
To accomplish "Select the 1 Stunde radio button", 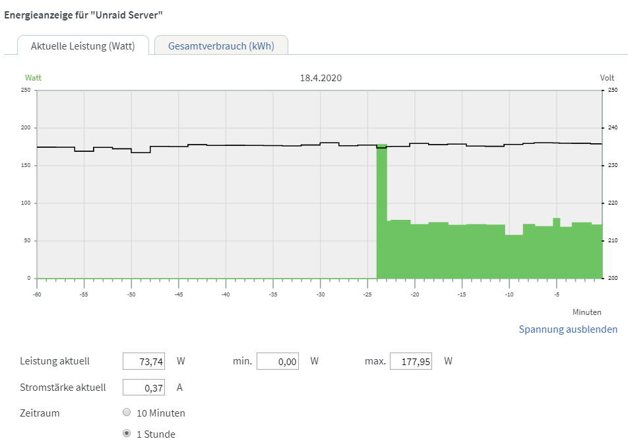I will [127, 433].
